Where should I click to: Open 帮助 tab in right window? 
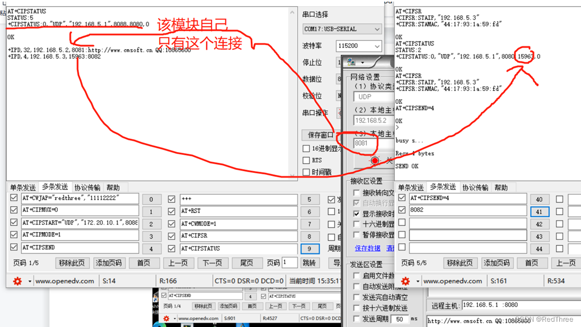tap(501, 188)
